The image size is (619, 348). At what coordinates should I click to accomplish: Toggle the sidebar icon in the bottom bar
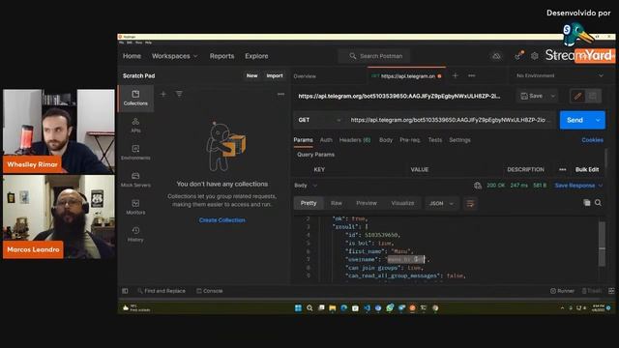click(x=125, y=291)
